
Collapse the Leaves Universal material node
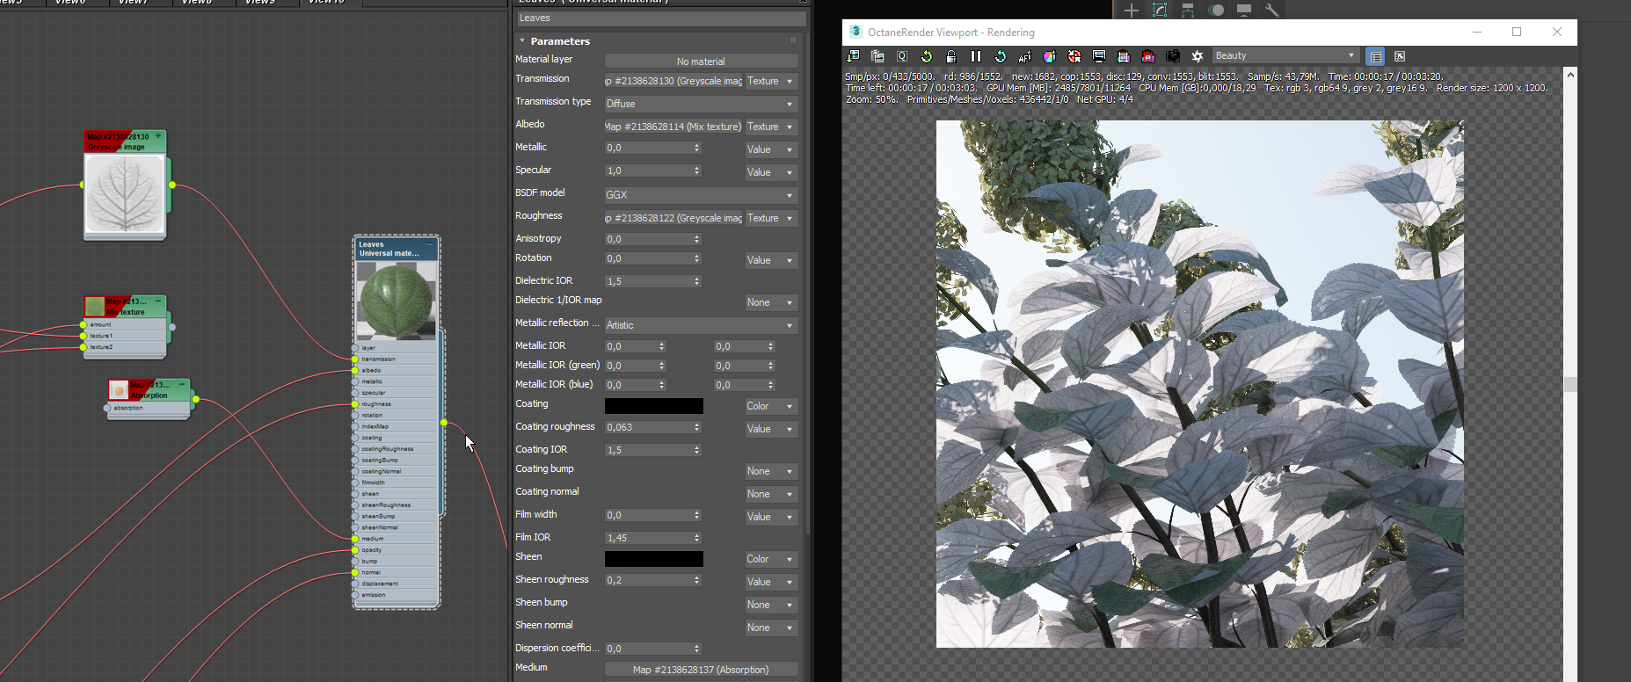pos(430,244)
